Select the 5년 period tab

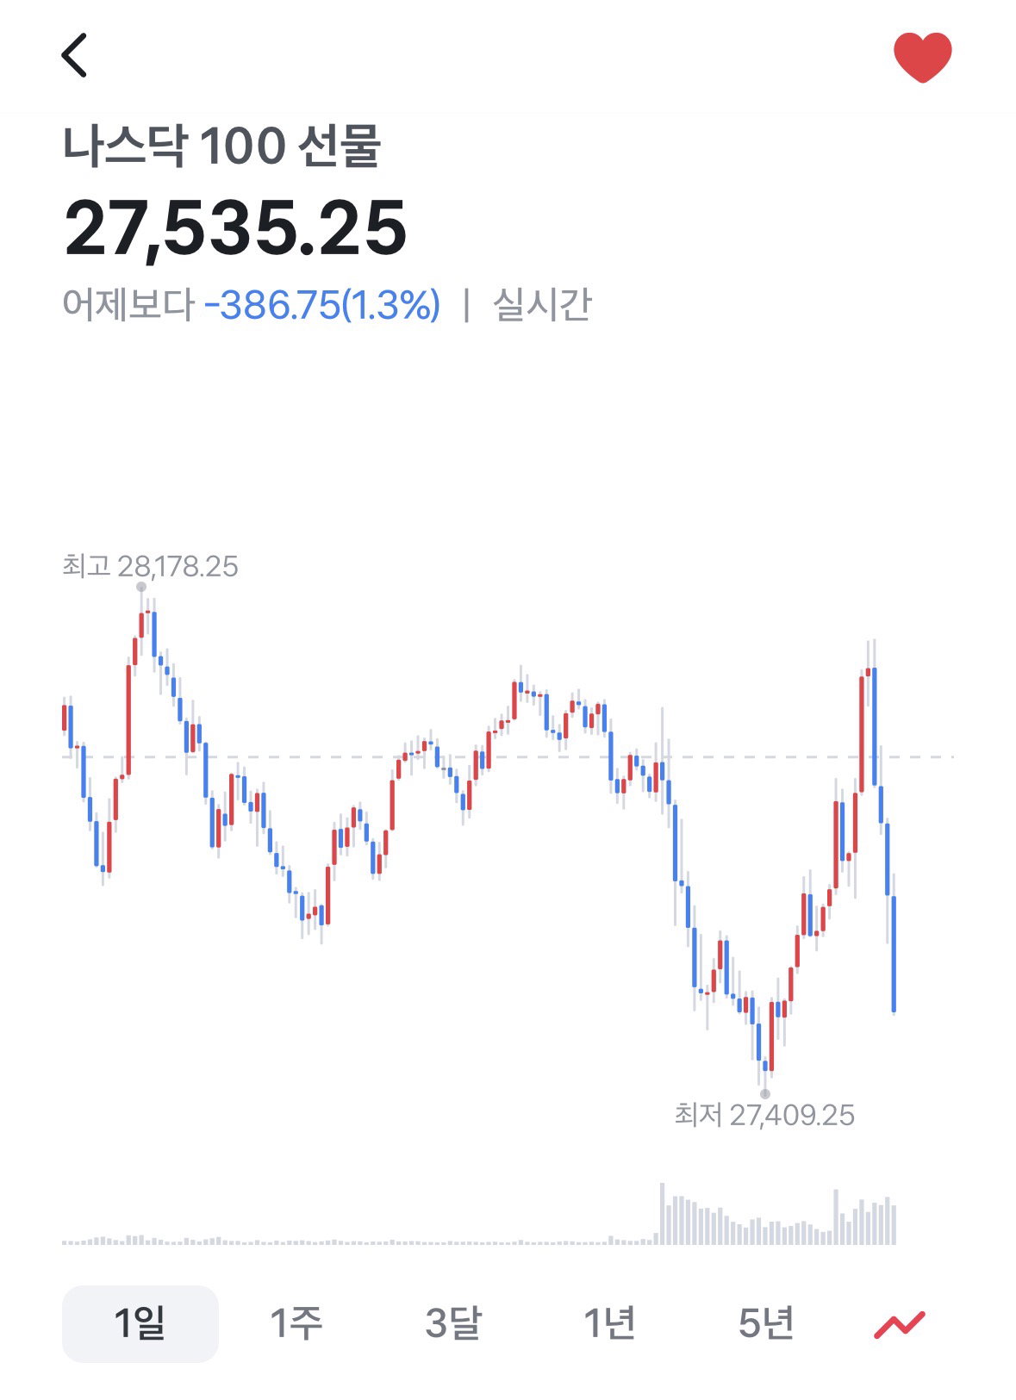766,1323
